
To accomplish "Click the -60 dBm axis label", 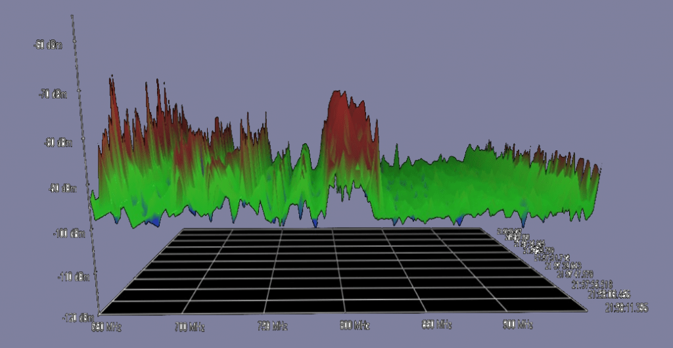I will click(x=48, y=45).
